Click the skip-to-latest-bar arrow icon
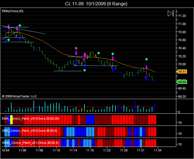194x159 pixels. pos(171,13)
